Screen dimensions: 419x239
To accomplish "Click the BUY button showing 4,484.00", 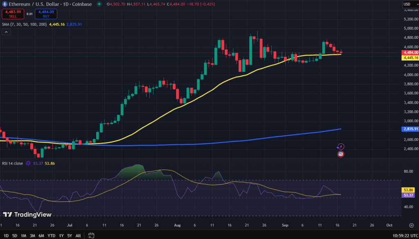I will [x=45, y=13].
